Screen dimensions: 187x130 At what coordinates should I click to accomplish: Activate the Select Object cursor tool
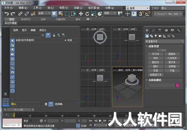[x=54, y=14]
